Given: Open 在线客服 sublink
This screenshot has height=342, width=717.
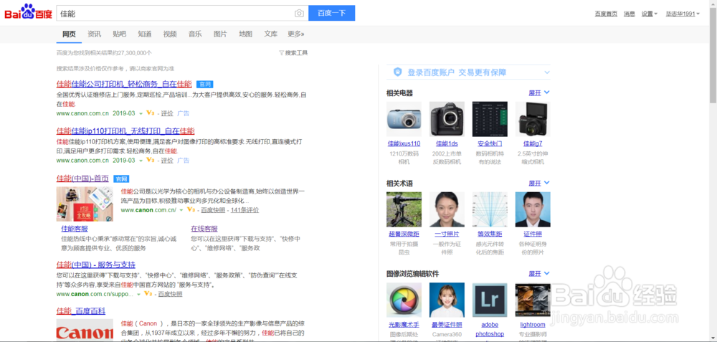Looking at the screenshot, I should [x=204, y=229].
